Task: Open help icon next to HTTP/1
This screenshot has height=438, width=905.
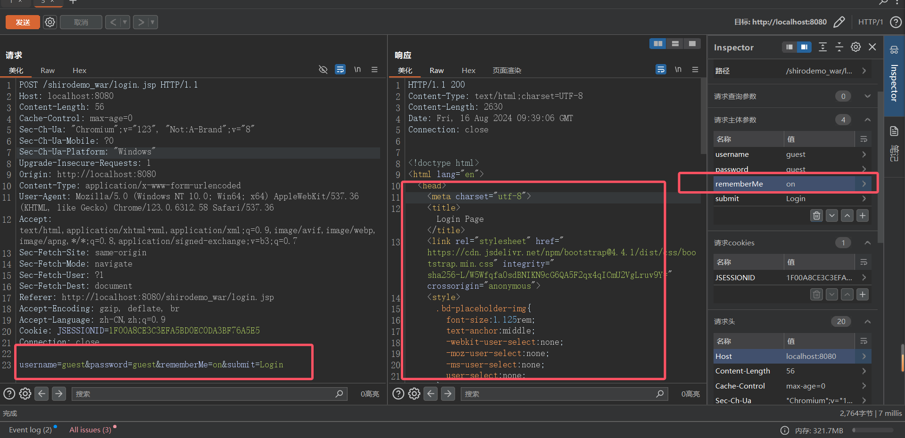Action: click(x=895, y=22)
